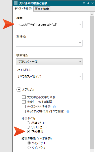This screenshot has height=152, width=95.
Task: Enable 大文字と小文字の区別 checkbox
Action: 24,97
